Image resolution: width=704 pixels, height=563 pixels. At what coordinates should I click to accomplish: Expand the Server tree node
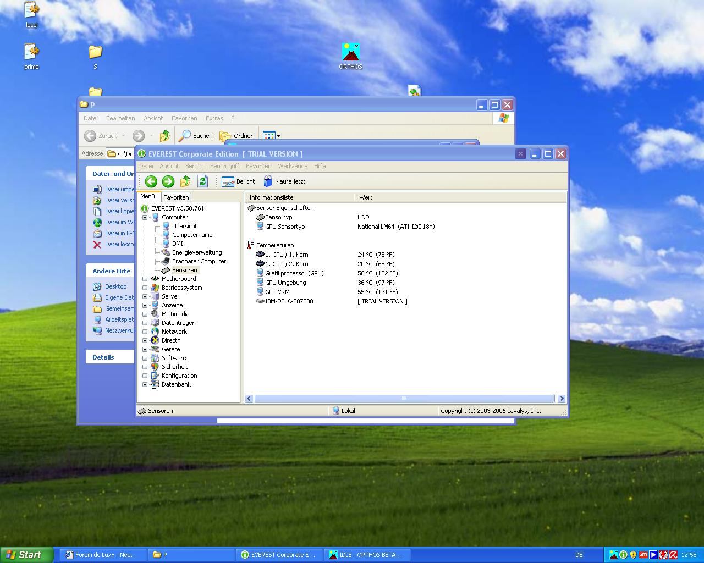click(x=145, y=296)
